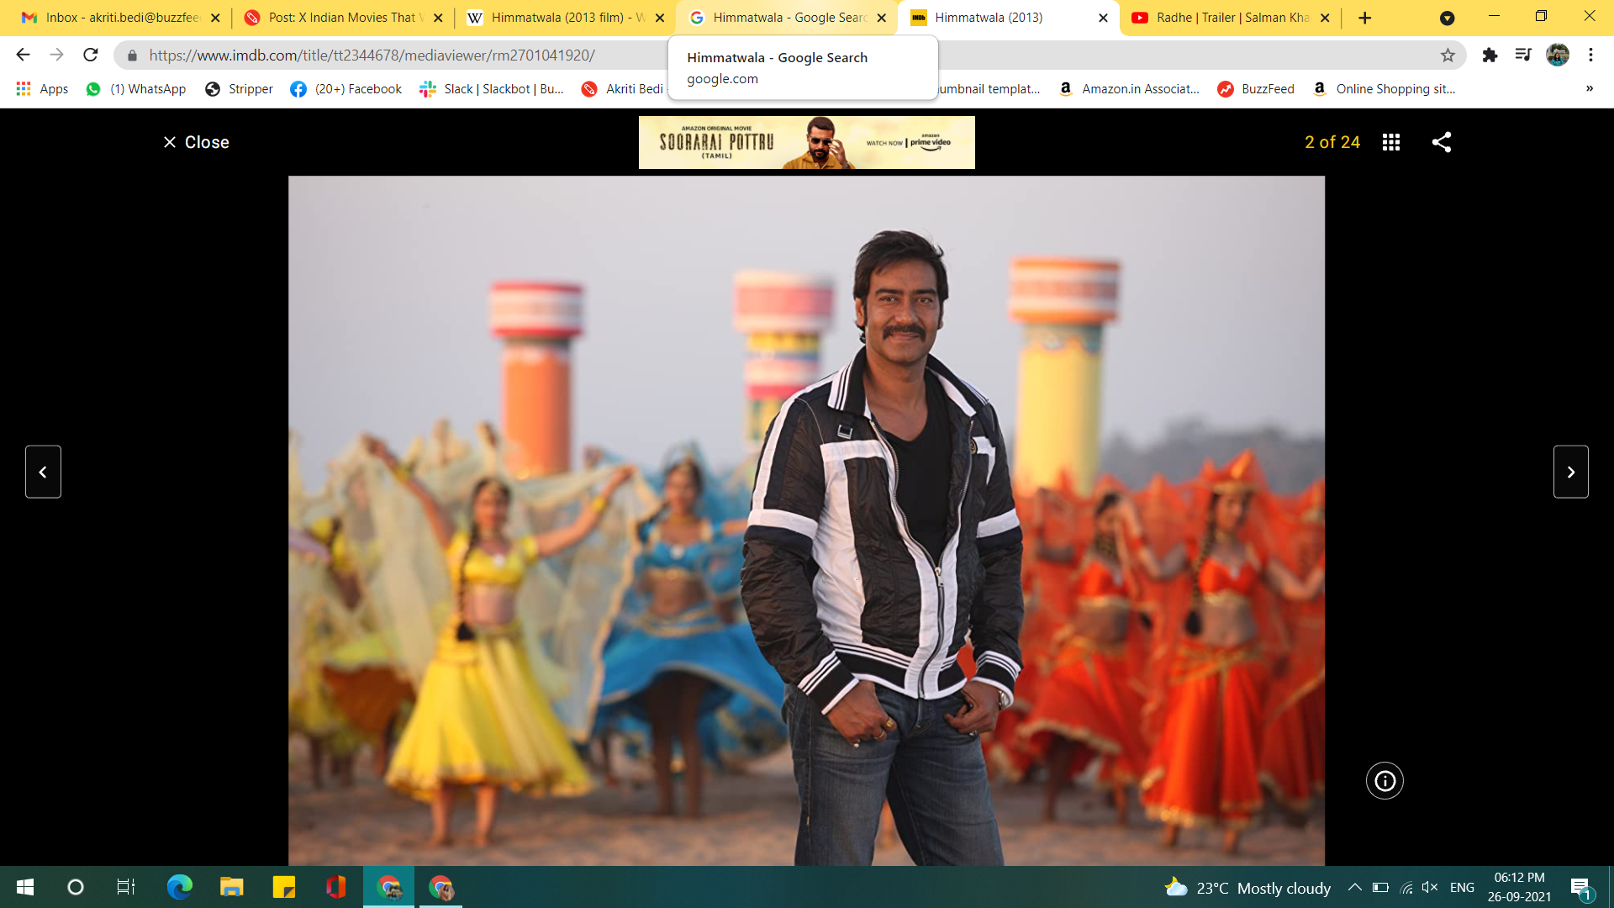Change the ENG input language
This screenshot has width=1614, height=908.
pyautogui.click(x=1462, y=888)
